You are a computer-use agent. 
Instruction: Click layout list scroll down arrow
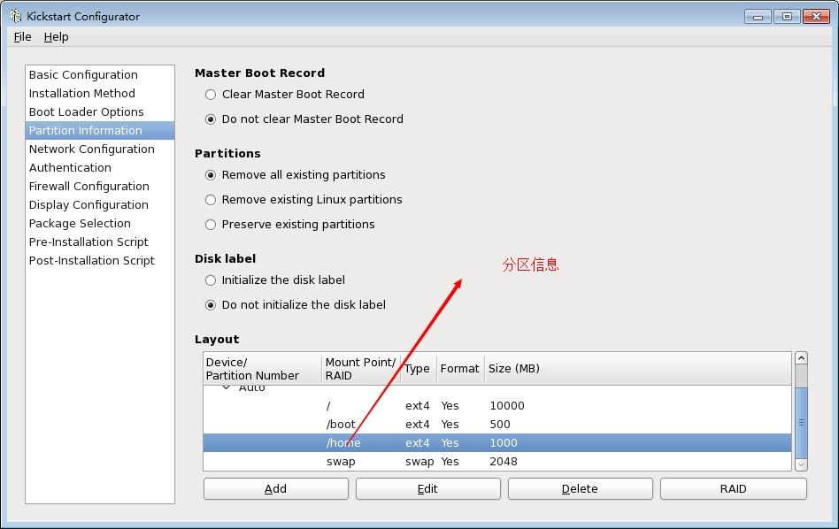click(801, 464)
